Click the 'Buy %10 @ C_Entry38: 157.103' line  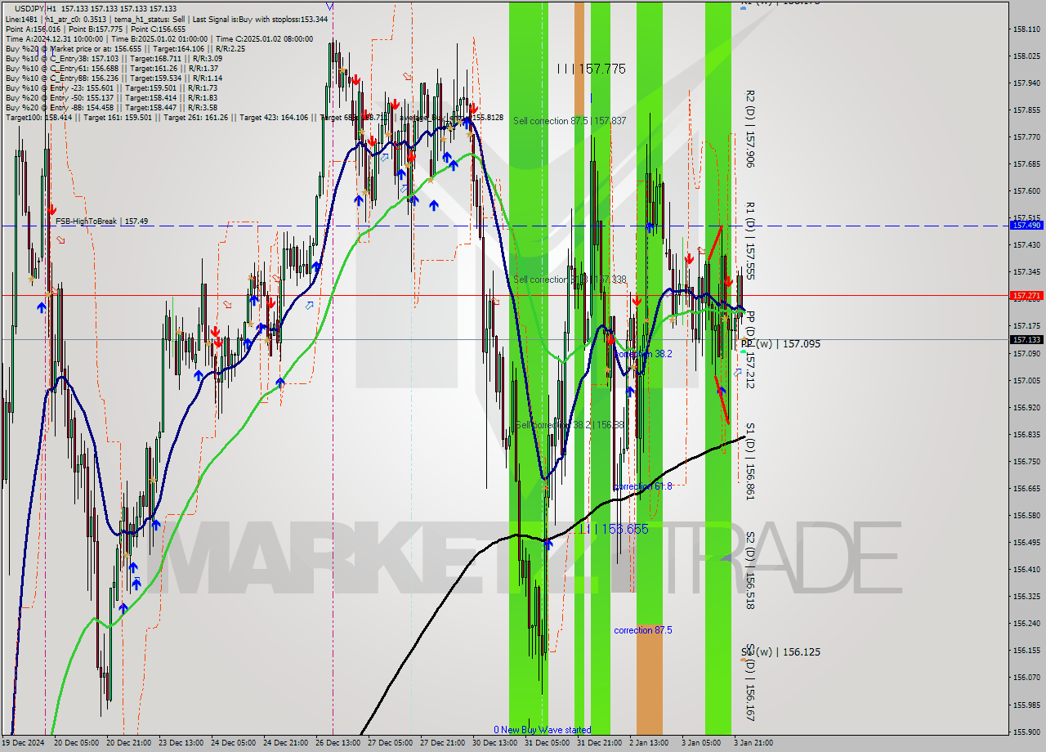114,59
